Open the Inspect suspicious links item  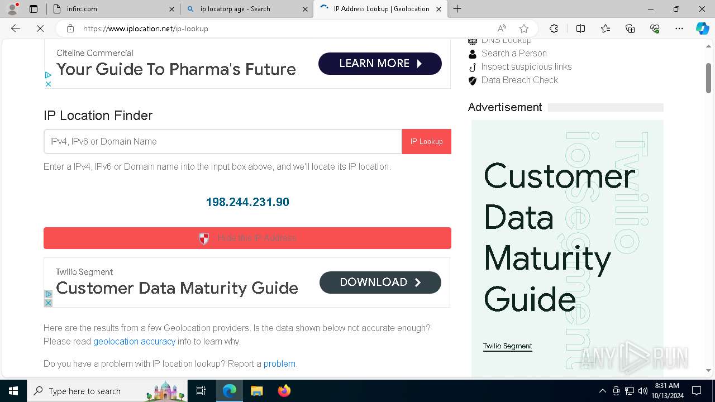(x=526, y=66)
